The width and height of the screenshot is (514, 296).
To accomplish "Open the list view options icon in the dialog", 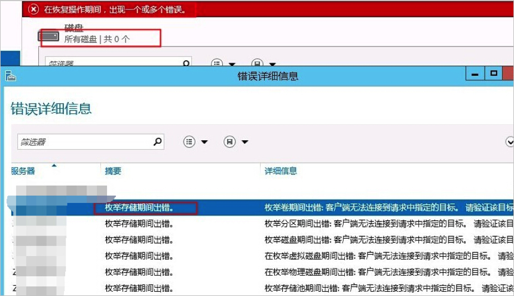I will [189, 142].
